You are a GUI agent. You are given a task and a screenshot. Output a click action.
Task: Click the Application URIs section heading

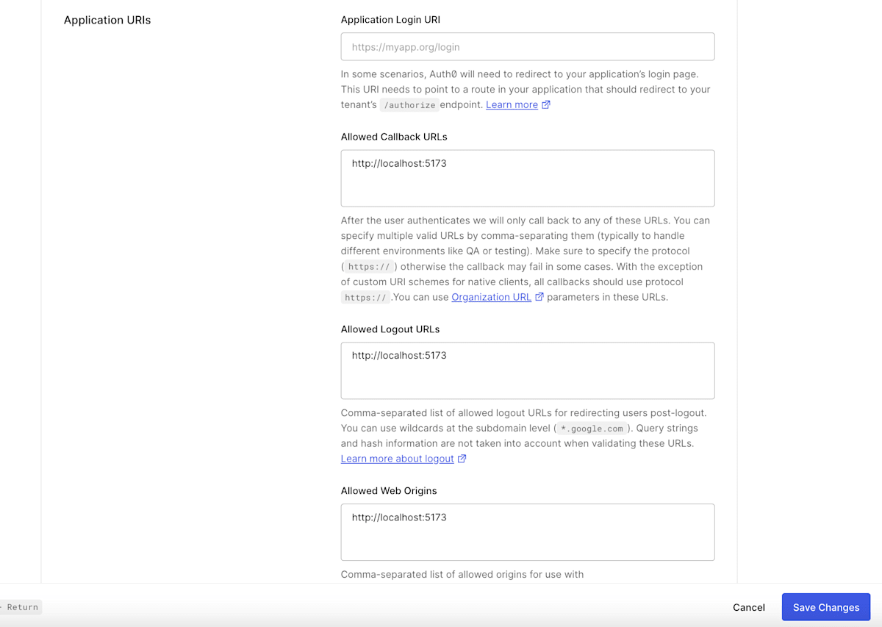click(107, 20)
